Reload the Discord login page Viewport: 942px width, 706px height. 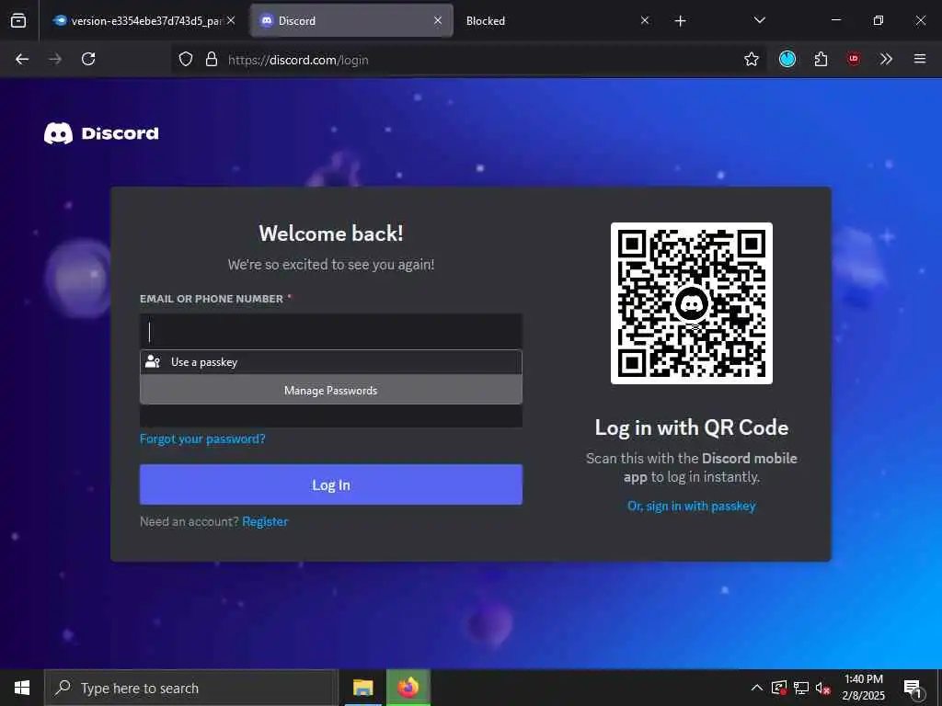88,60
